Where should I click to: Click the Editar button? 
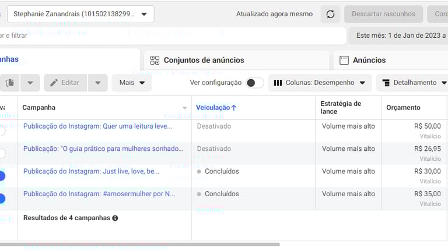pos(65,83)
